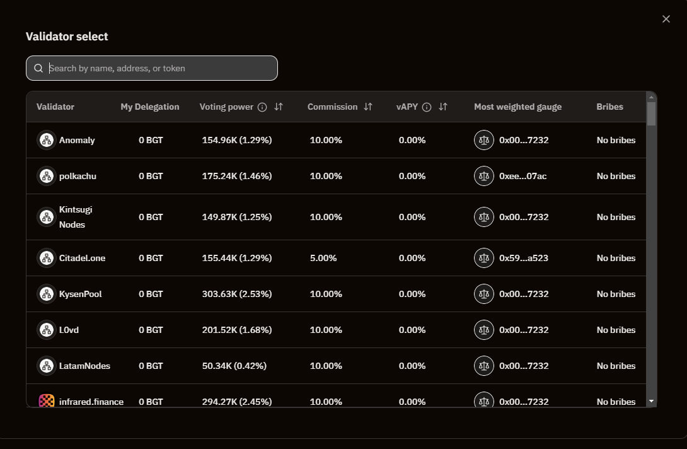Click the scrollbar up arrow
The image size is (687, 449).
[652, 97]
